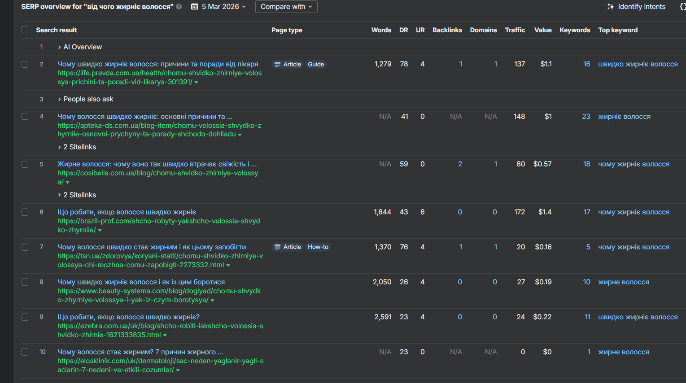Open URL dropdown arrow for tsn.ua
Image resolution: width=686 pixels, height=383 pixels.
[x=228, y=265]
